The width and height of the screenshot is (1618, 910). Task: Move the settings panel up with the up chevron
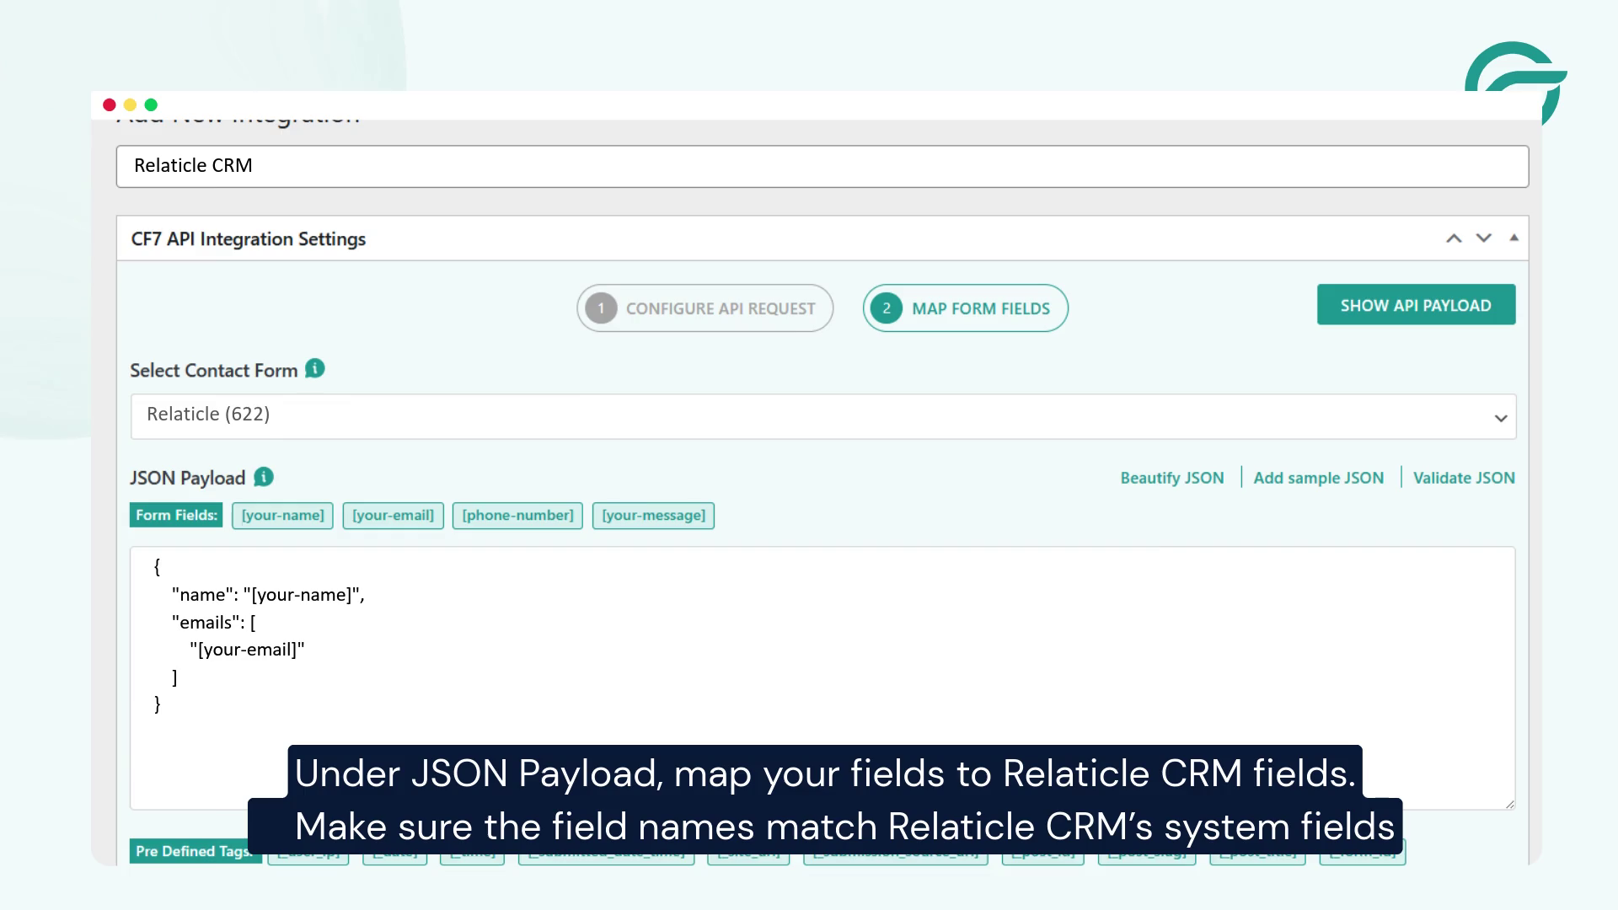tap(1454, 238)
